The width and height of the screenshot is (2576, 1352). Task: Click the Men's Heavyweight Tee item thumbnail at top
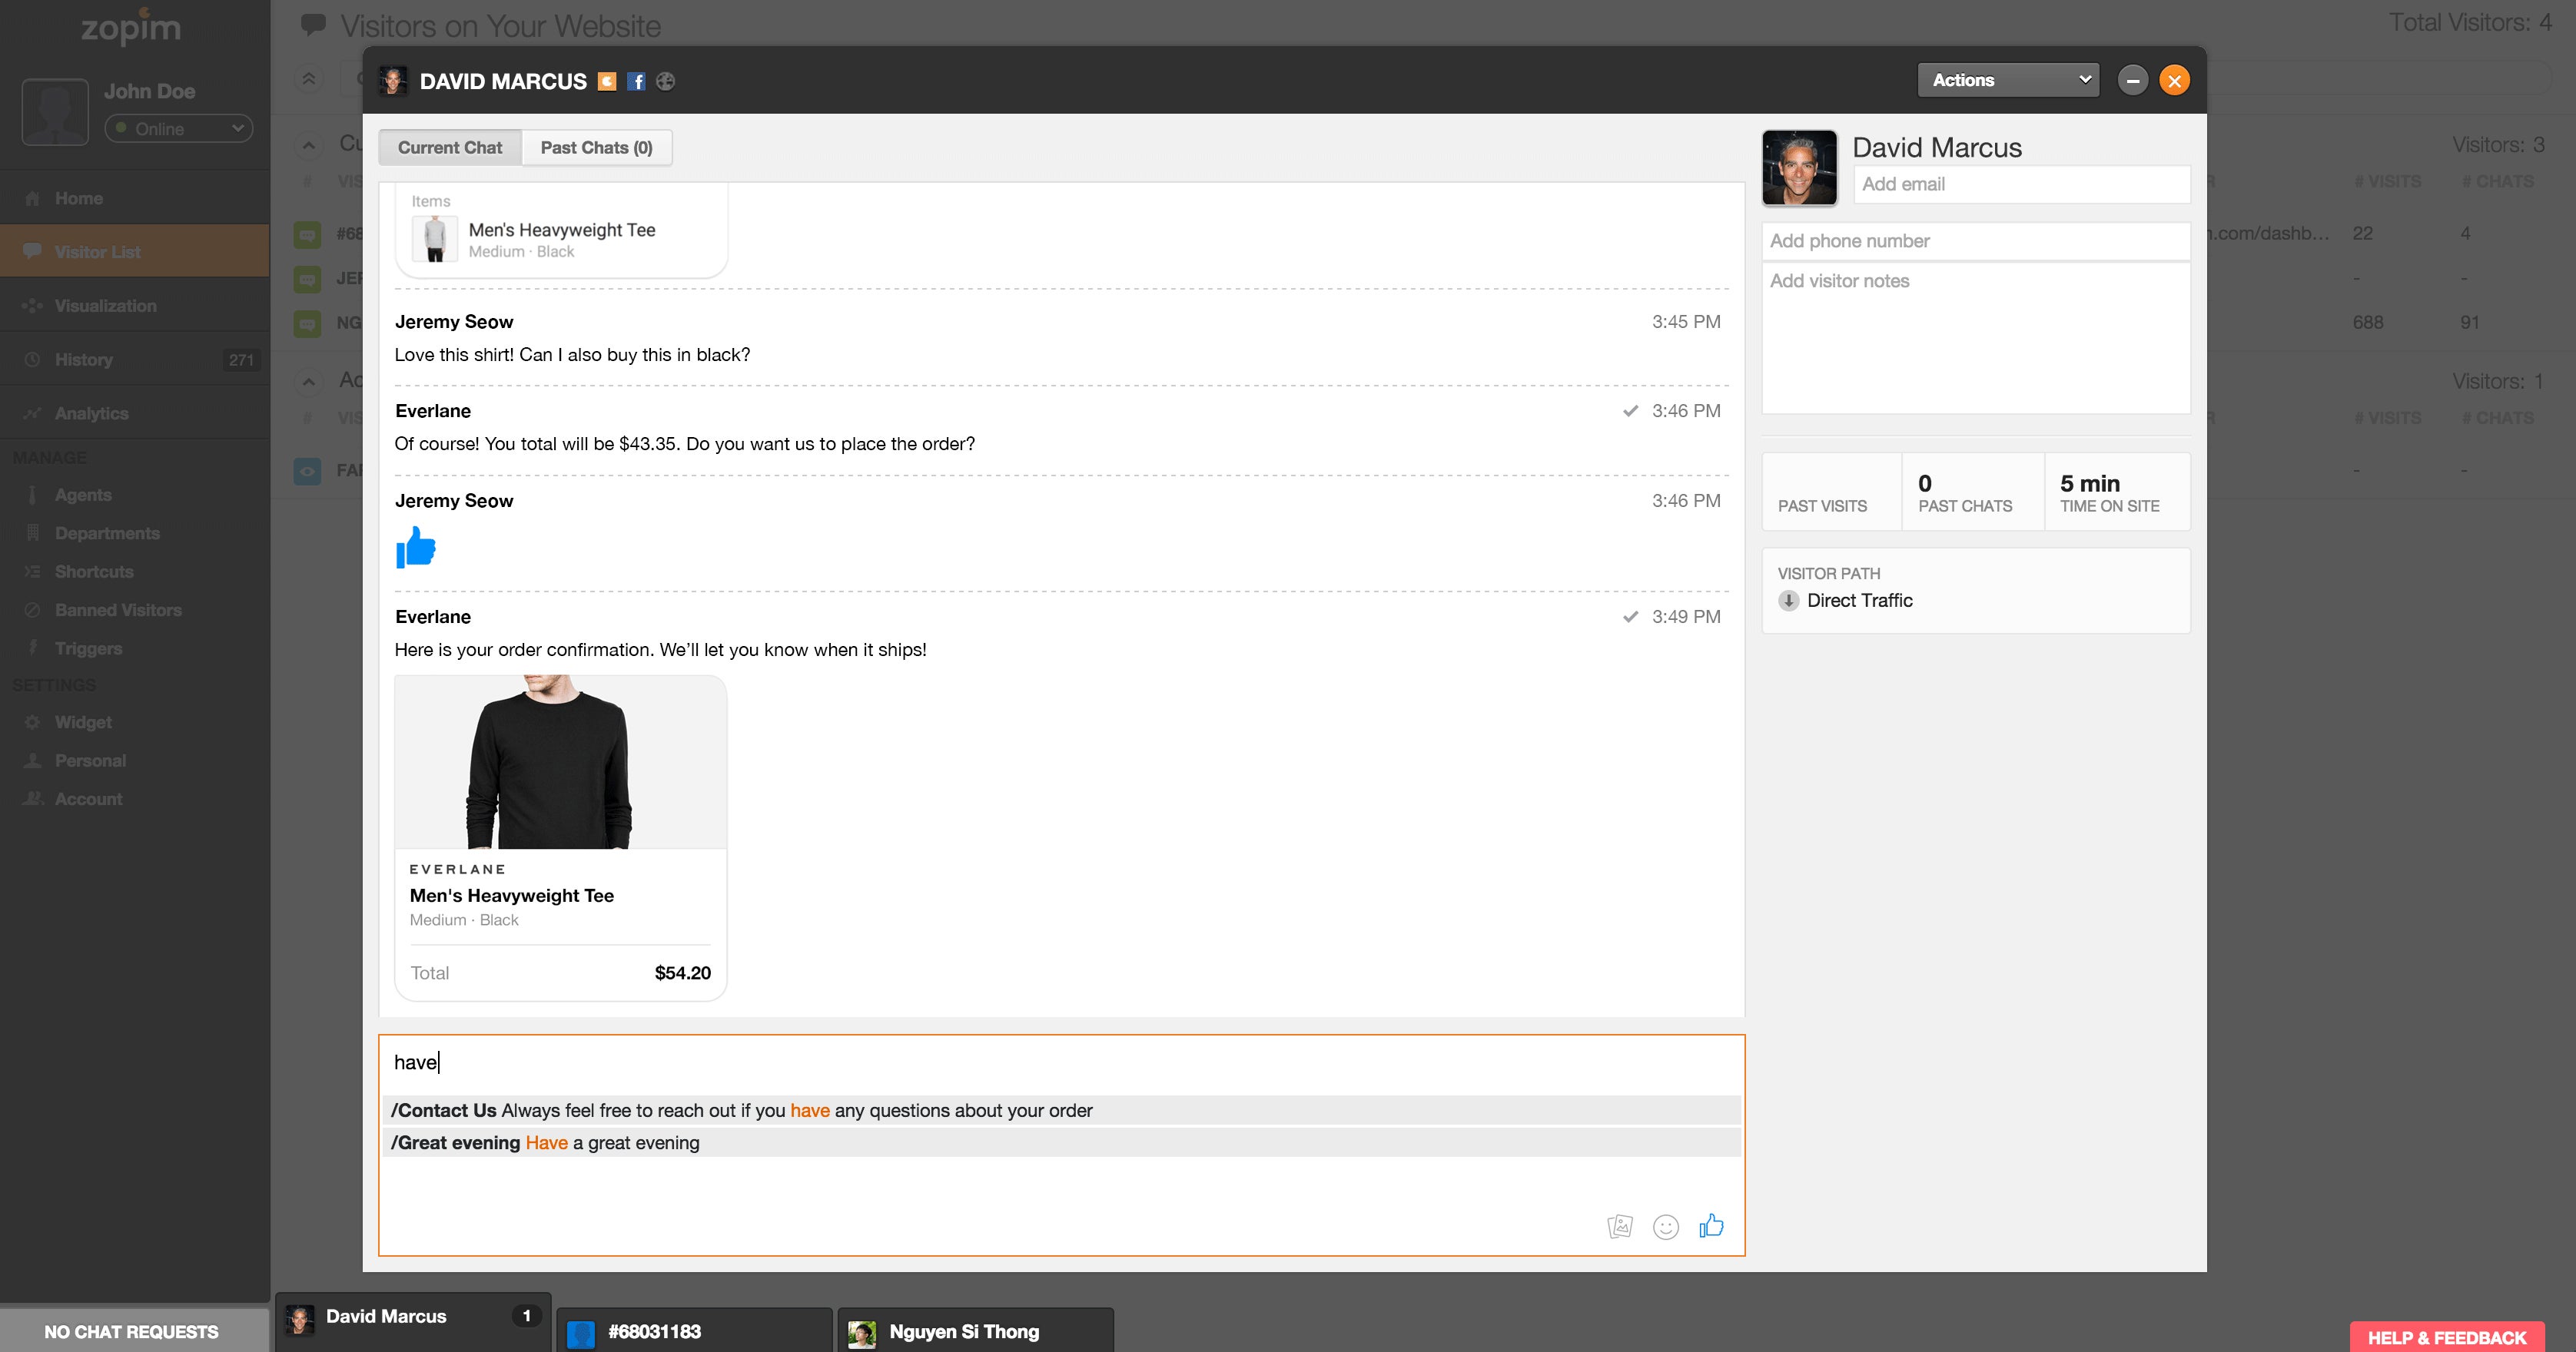point(435,240)
